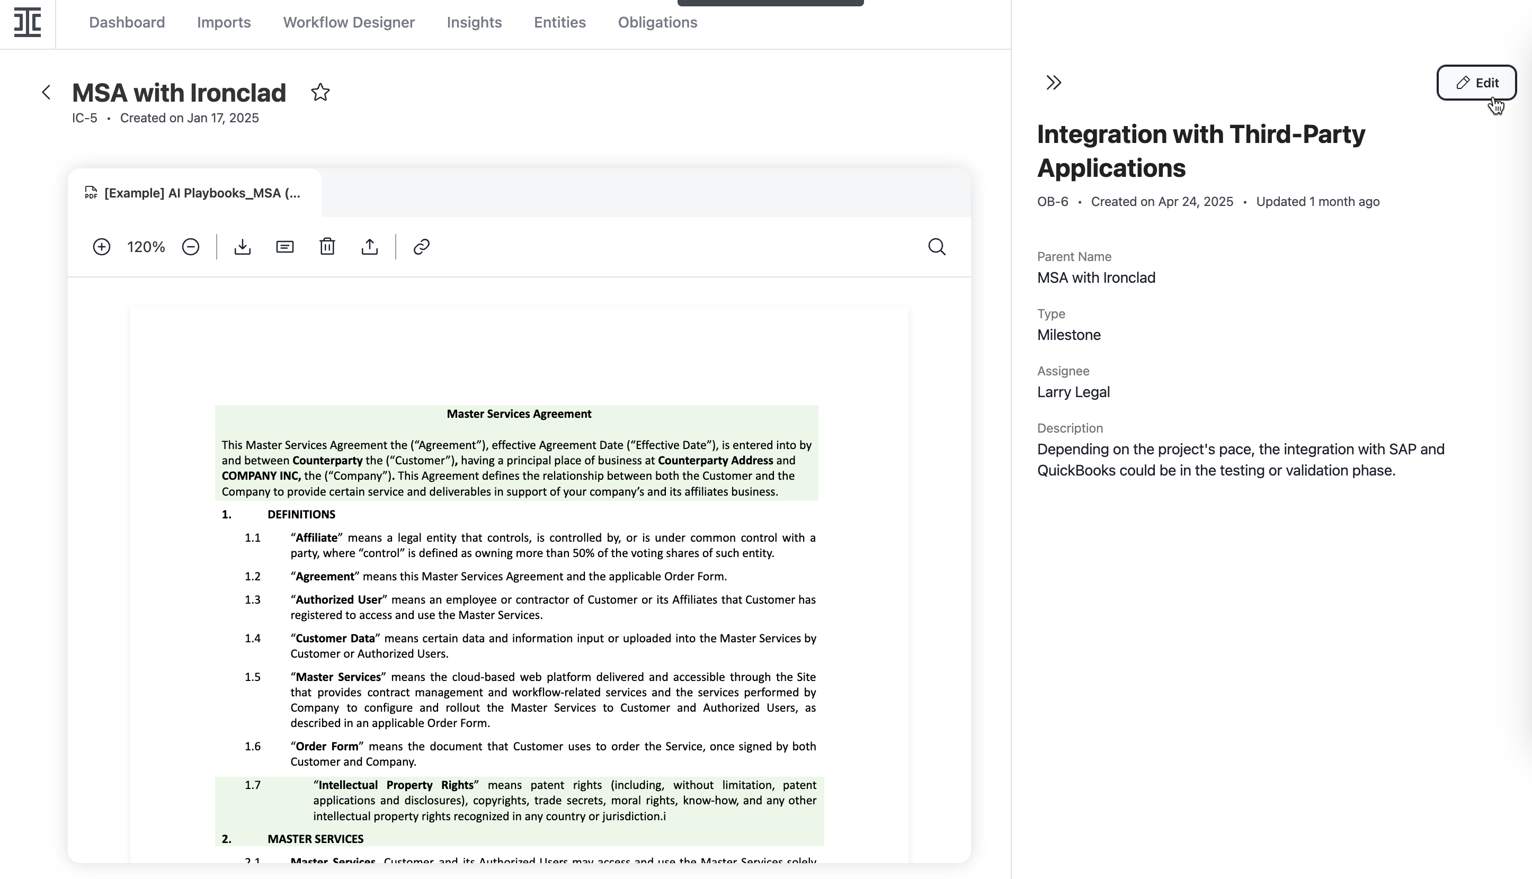Viewport: 1532px width, 879px height.
Task: Click the Created on Apr 24, 2025 text
Action: (x=1162, y=202)
